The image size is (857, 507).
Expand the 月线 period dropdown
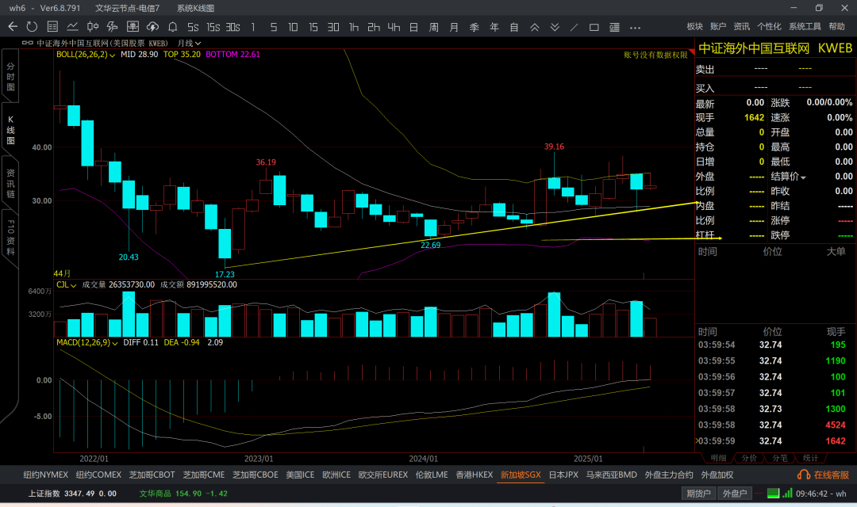[189, 43]
